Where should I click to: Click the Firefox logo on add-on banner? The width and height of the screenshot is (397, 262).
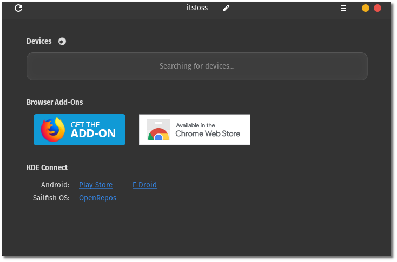52,130
